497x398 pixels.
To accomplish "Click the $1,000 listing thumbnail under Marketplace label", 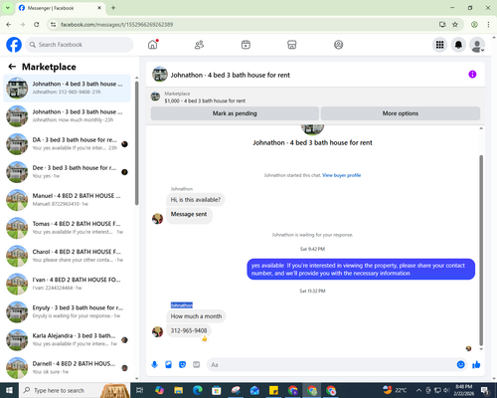I will pos(155,97).
